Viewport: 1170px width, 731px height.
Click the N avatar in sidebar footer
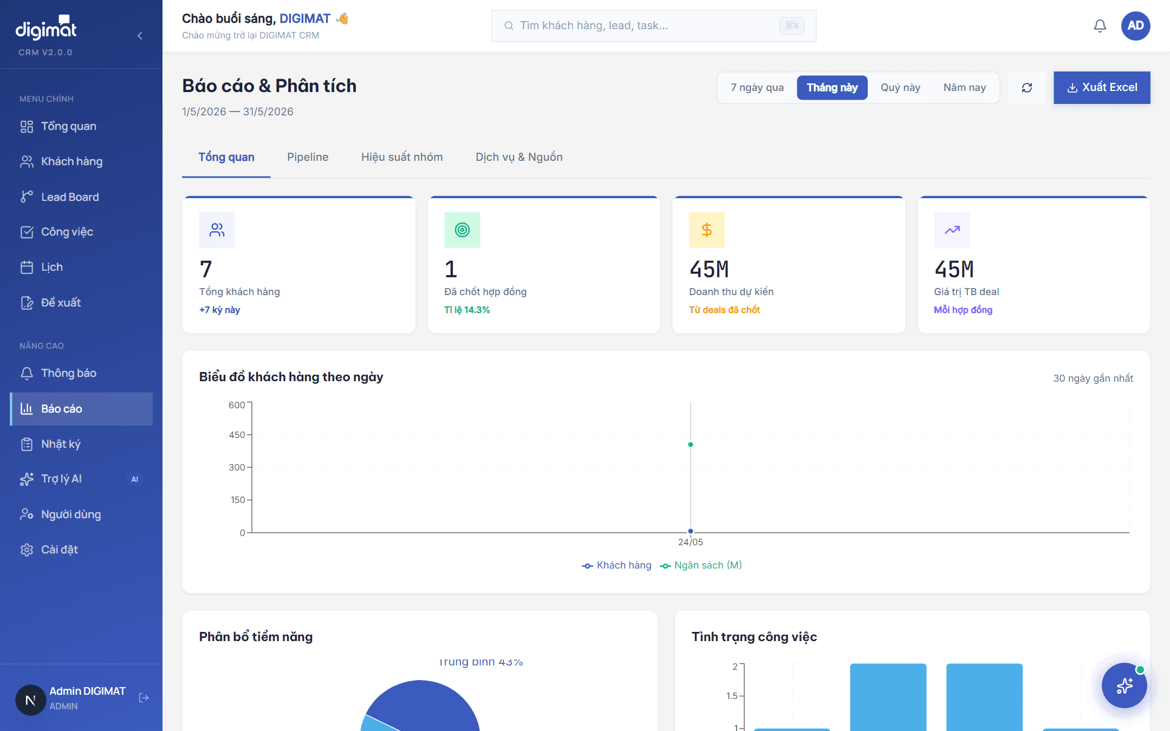[31, 700]
